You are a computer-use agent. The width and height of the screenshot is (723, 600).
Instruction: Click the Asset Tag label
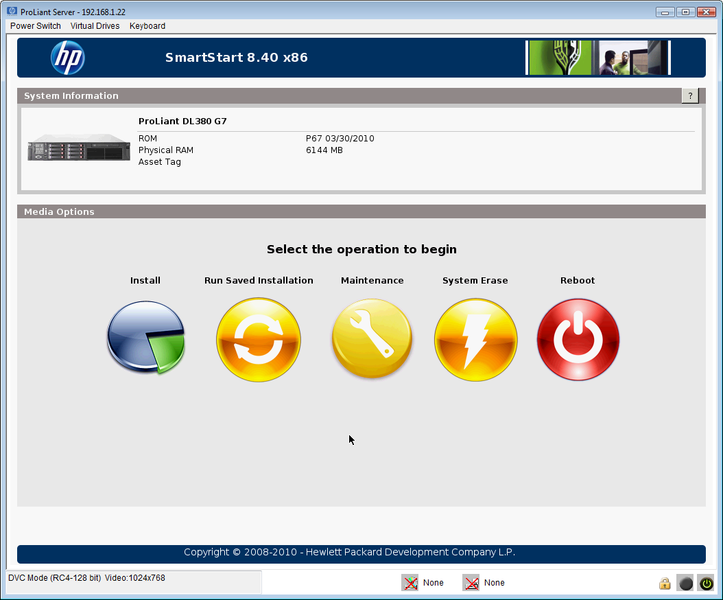(160, 162)
